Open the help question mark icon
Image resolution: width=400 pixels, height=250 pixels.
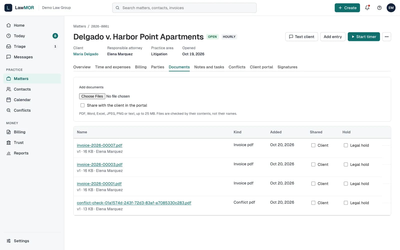tap(379, 8)
